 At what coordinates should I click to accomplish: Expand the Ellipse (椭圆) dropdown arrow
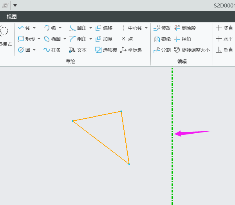click(x=65, y=39)
